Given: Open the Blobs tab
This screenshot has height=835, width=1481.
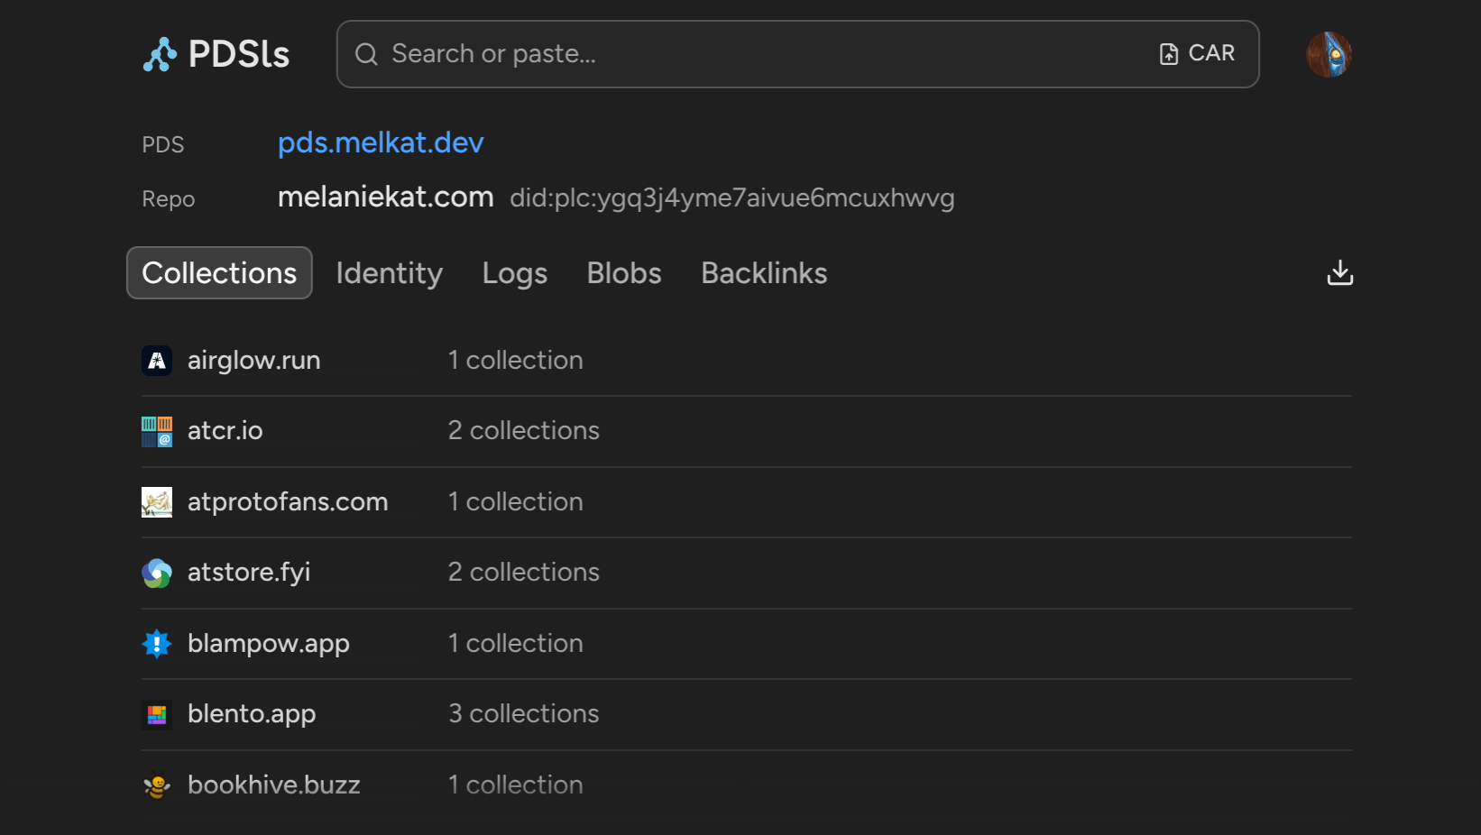Looking at the screenshot, I should pos(624,272).
